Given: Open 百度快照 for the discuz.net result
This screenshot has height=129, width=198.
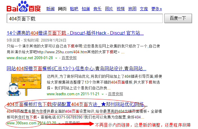Looking at the screenshot, I should point(69,58).
